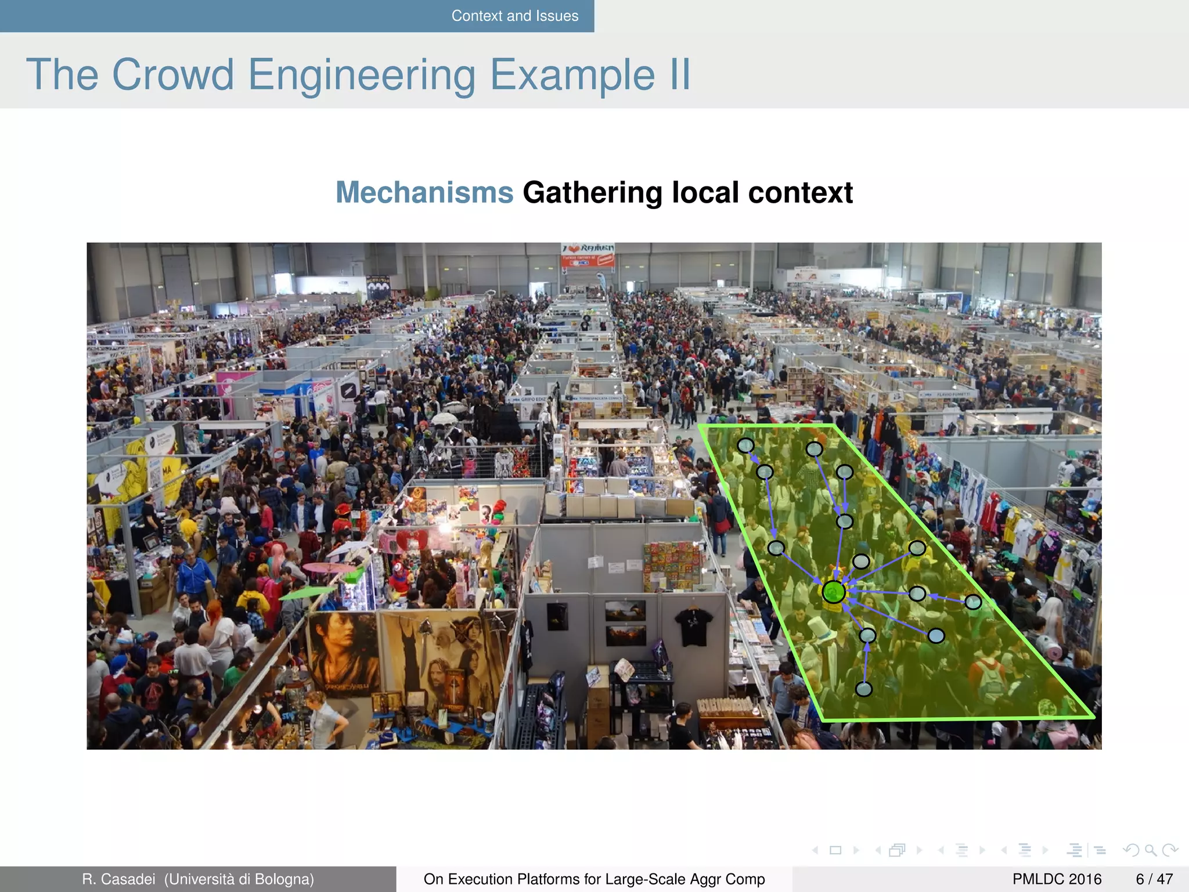Viewport: 1189px width, 892px height.
Task: Click the bottom-most grey node in green region
Action: click(864, 689)
